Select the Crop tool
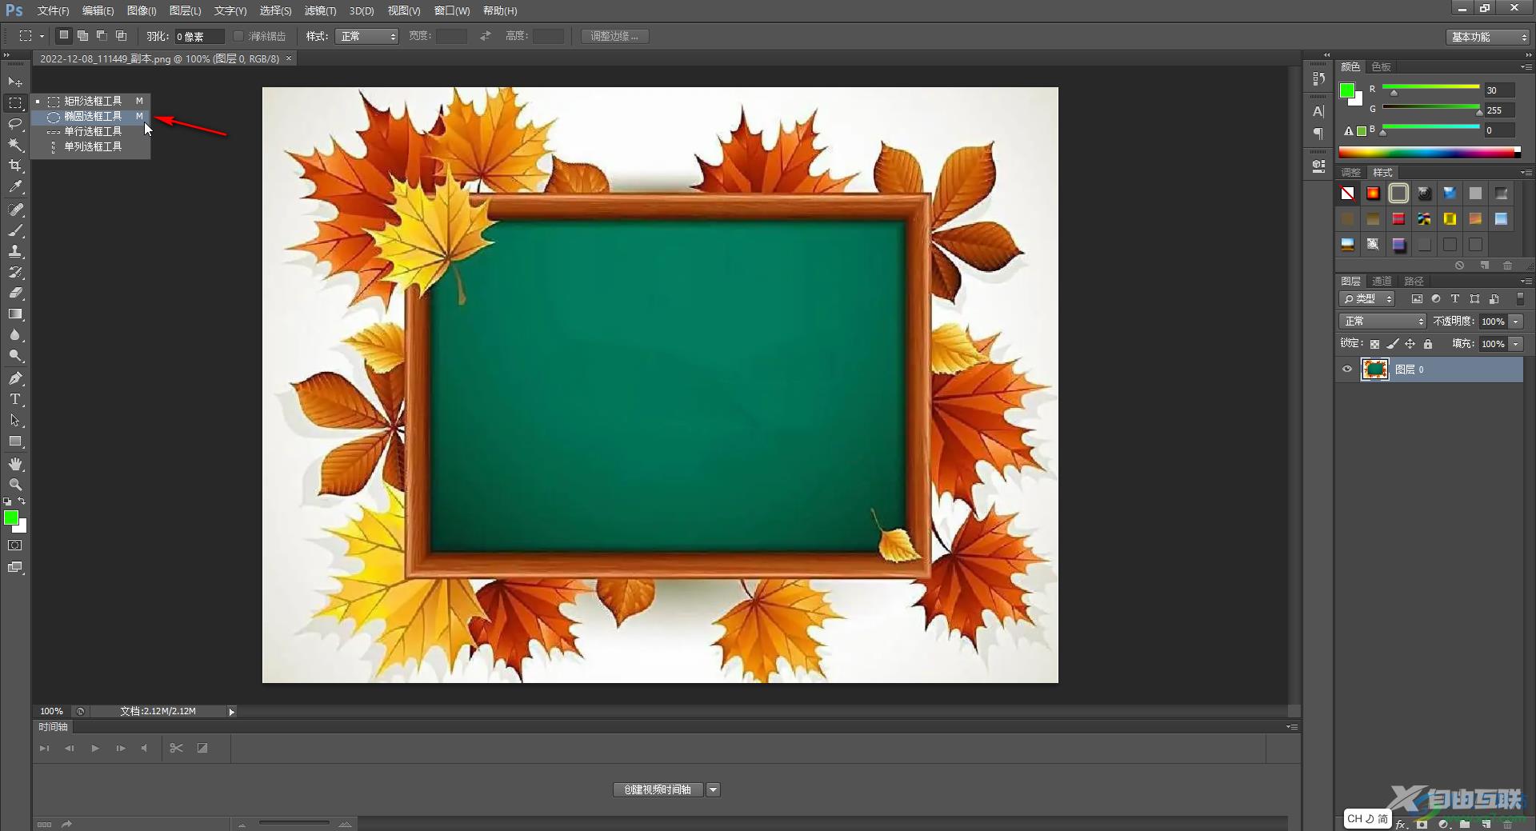Image resolution: width=1536 pixels, height=831 pixels. coord(15,166)
